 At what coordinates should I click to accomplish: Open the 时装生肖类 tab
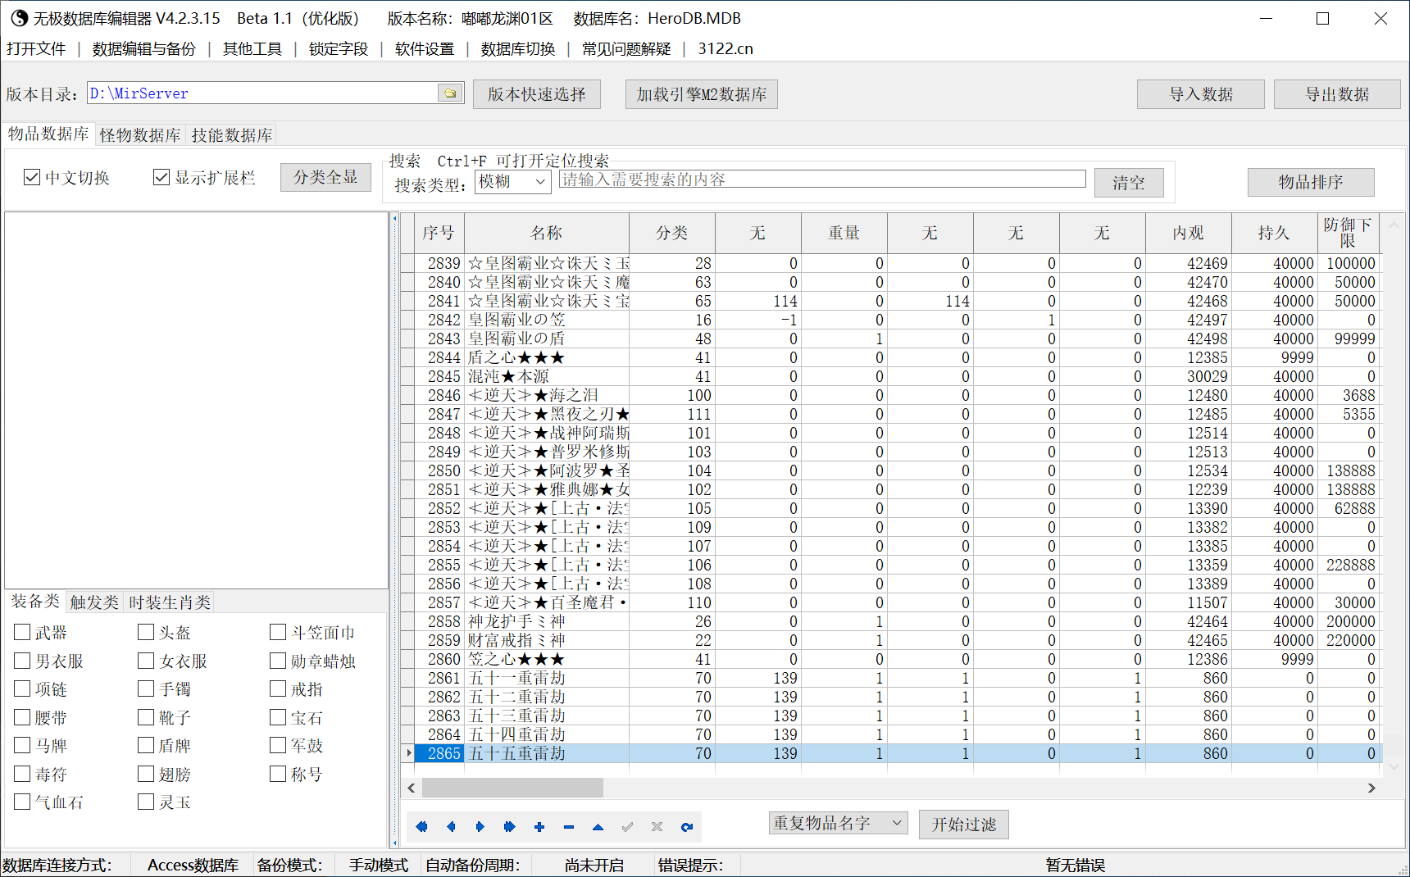click(x=170, y=602)
